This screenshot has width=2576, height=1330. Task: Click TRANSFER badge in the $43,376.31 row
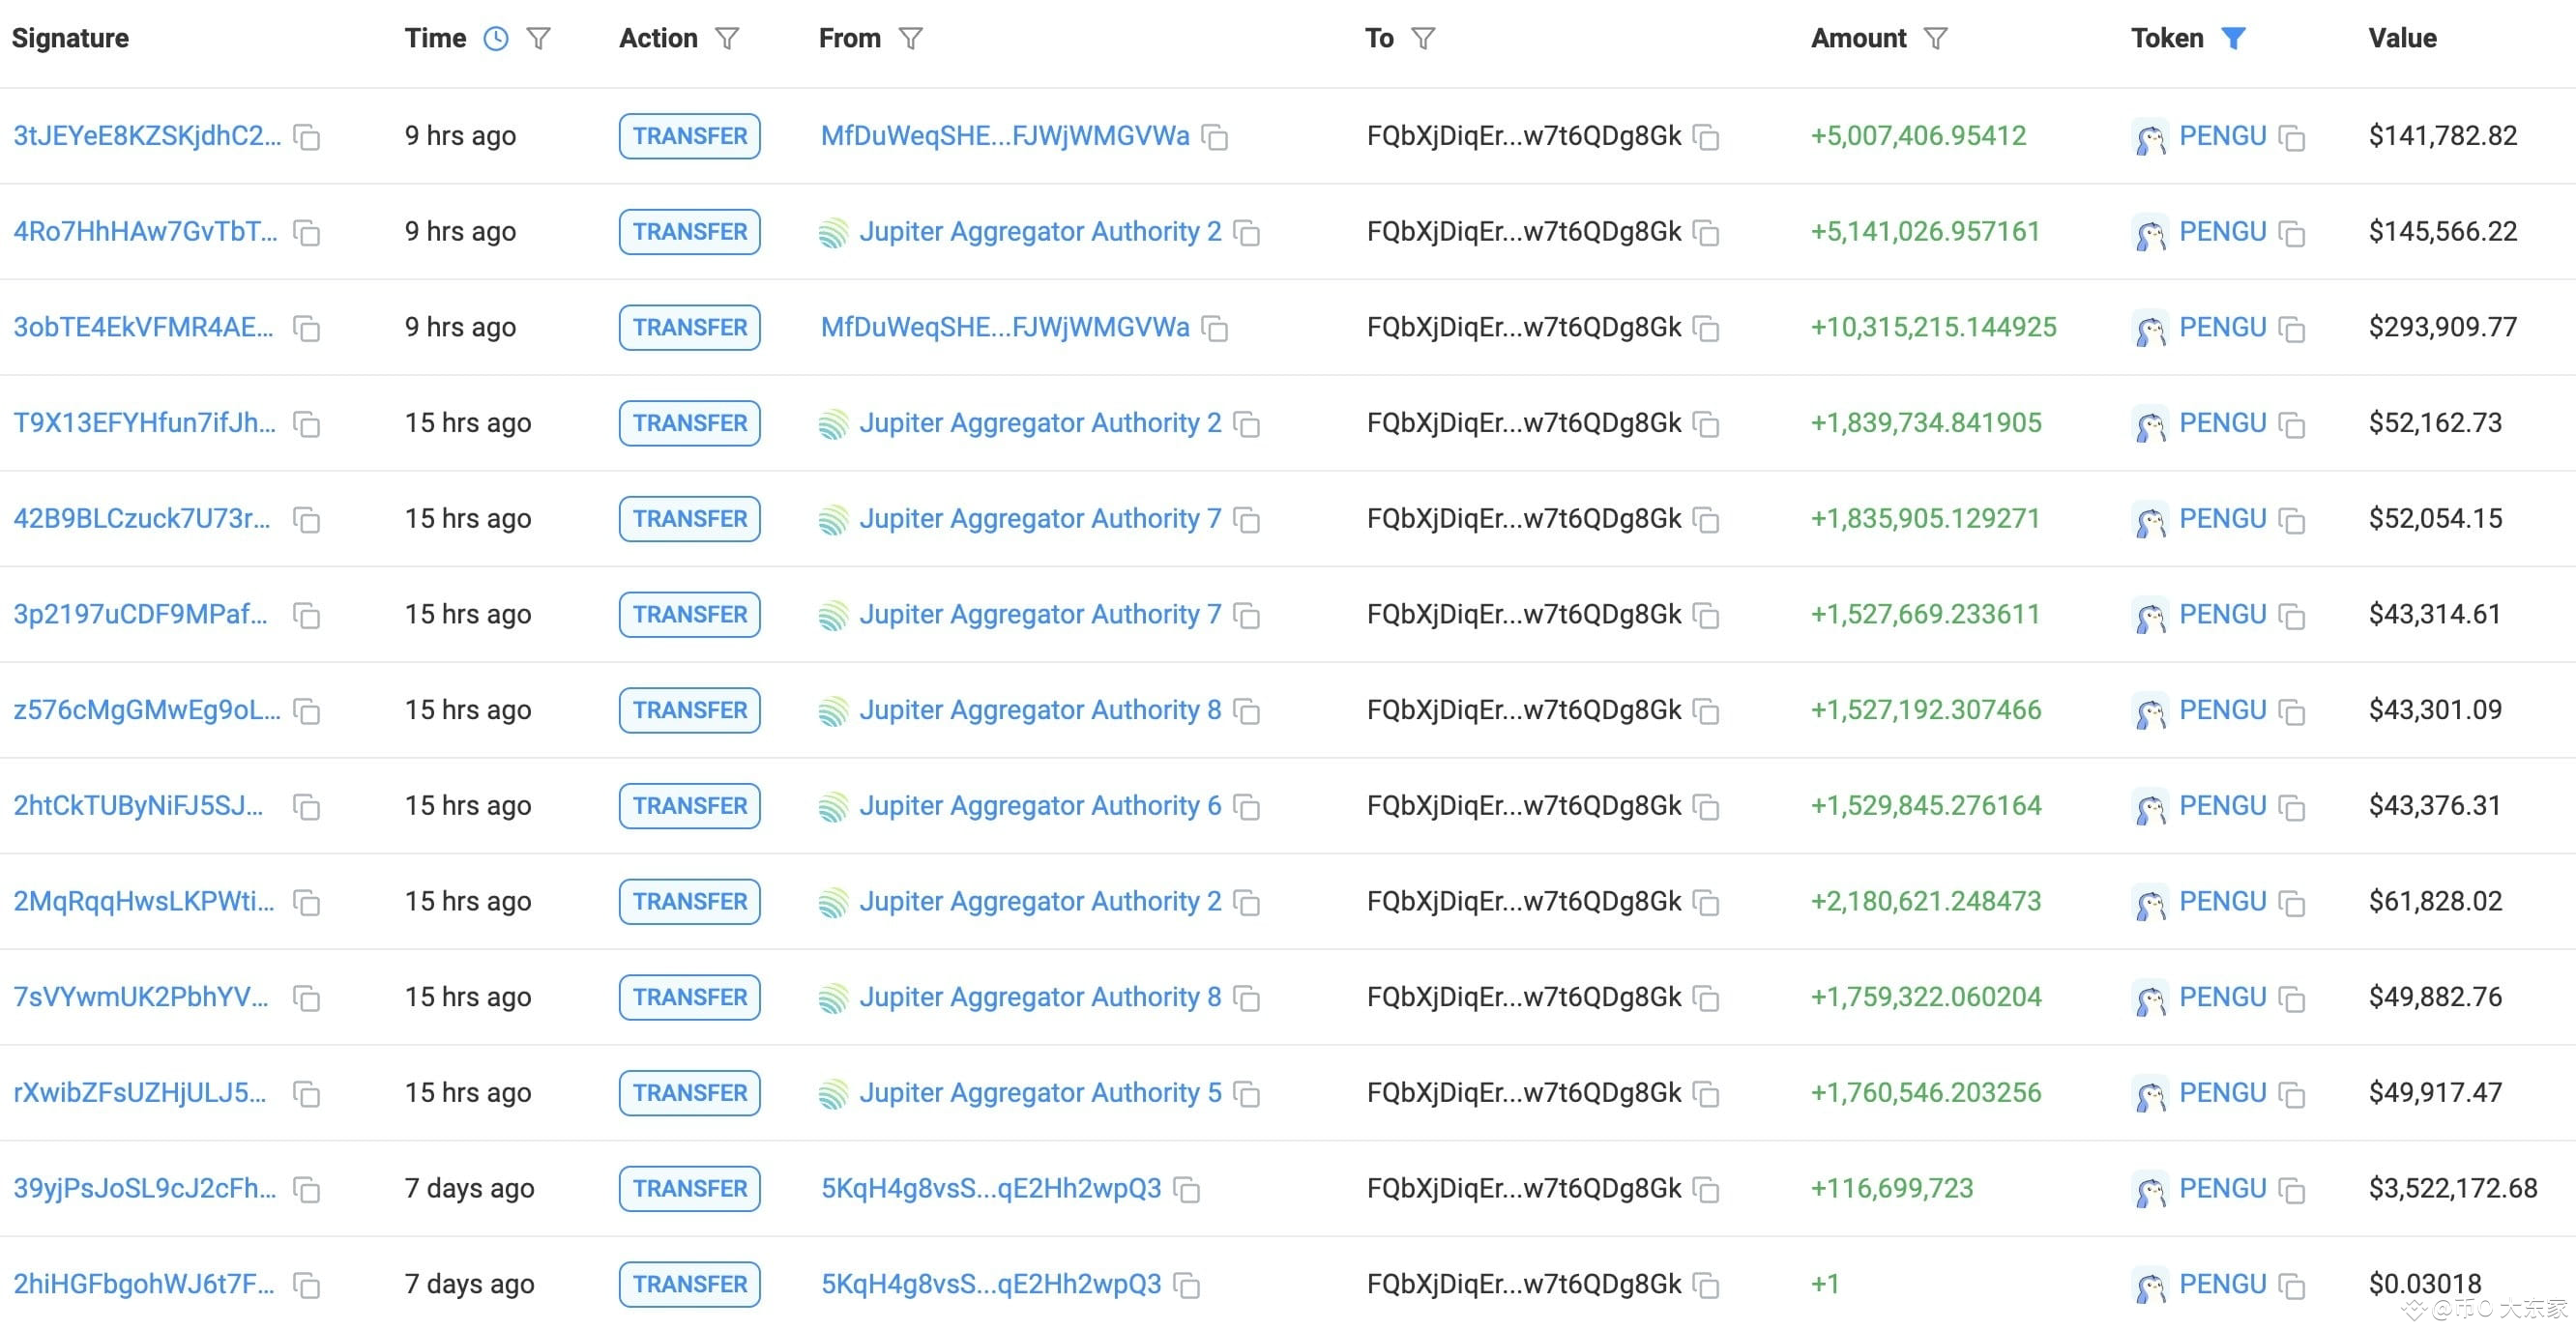[690, 806]
